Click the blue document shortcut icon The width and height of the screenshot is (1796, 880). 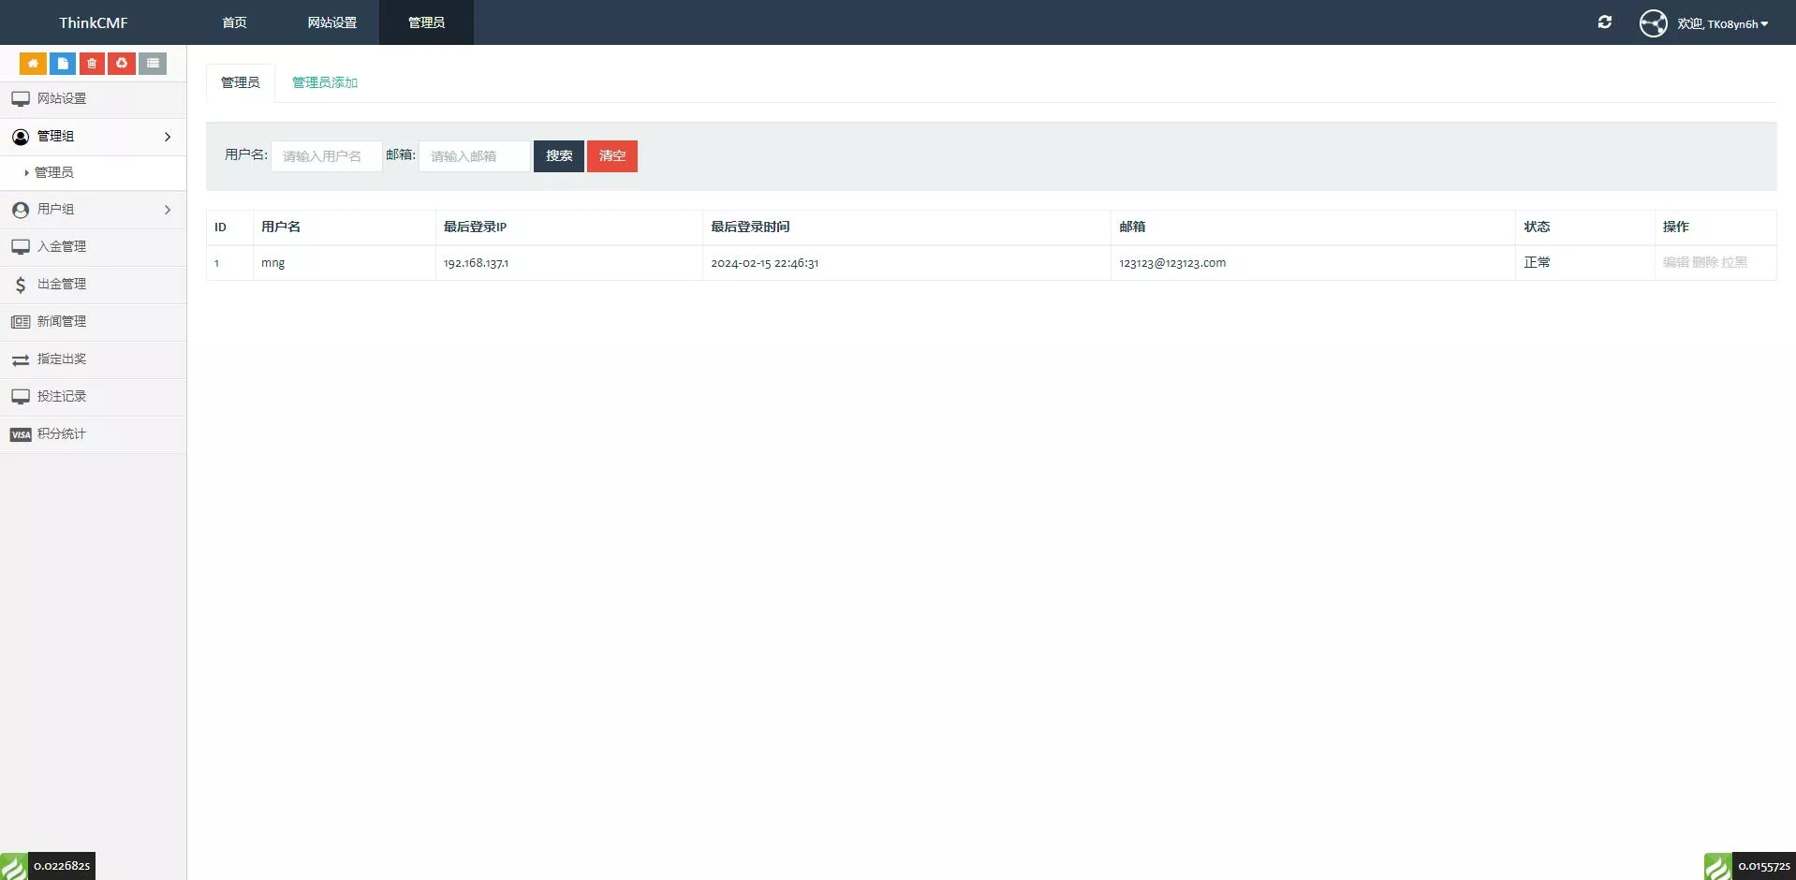(x=63, y=64)
